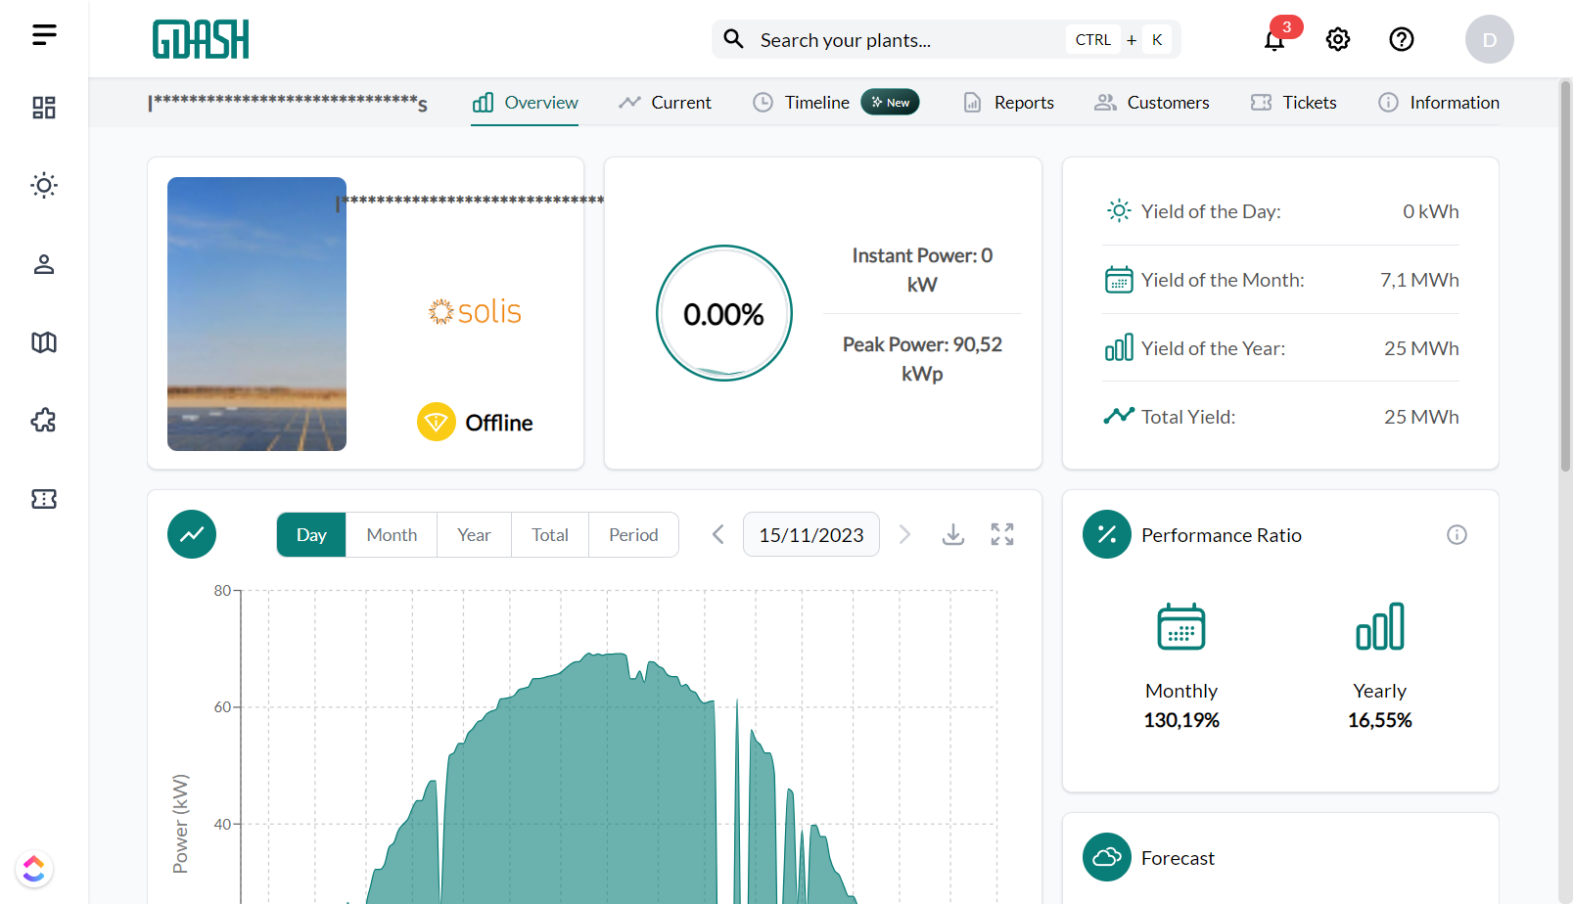Open the help question mark icon

point(1402,39)
